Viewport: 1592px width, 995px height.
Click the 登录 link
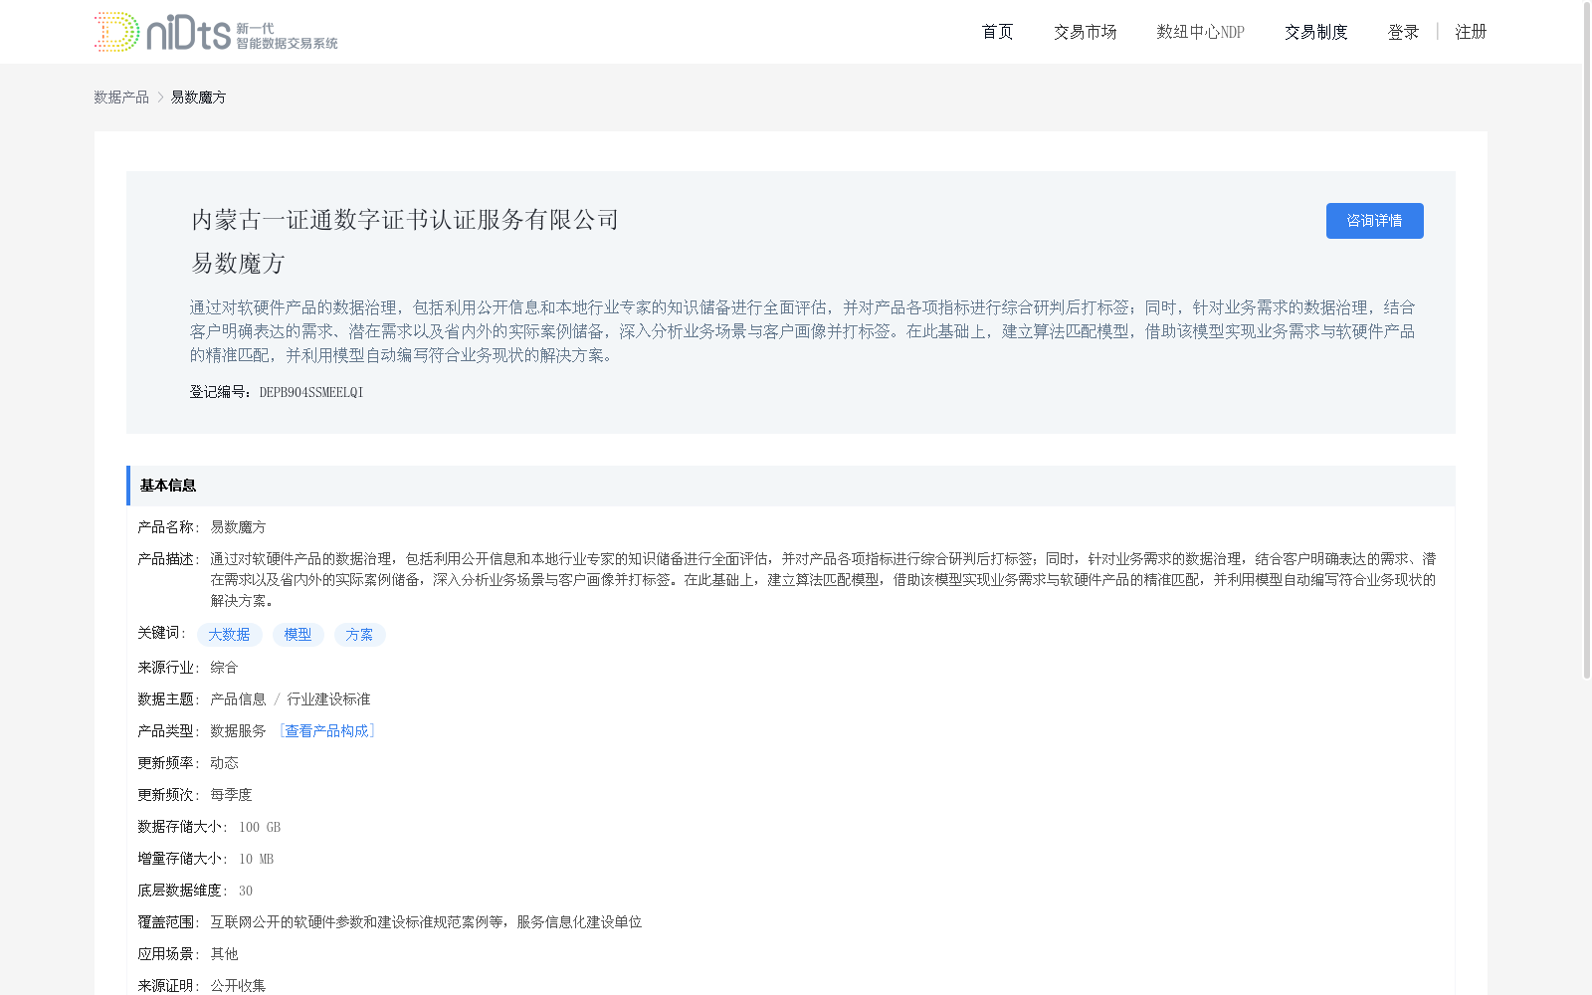click(x=1403, y=32)
